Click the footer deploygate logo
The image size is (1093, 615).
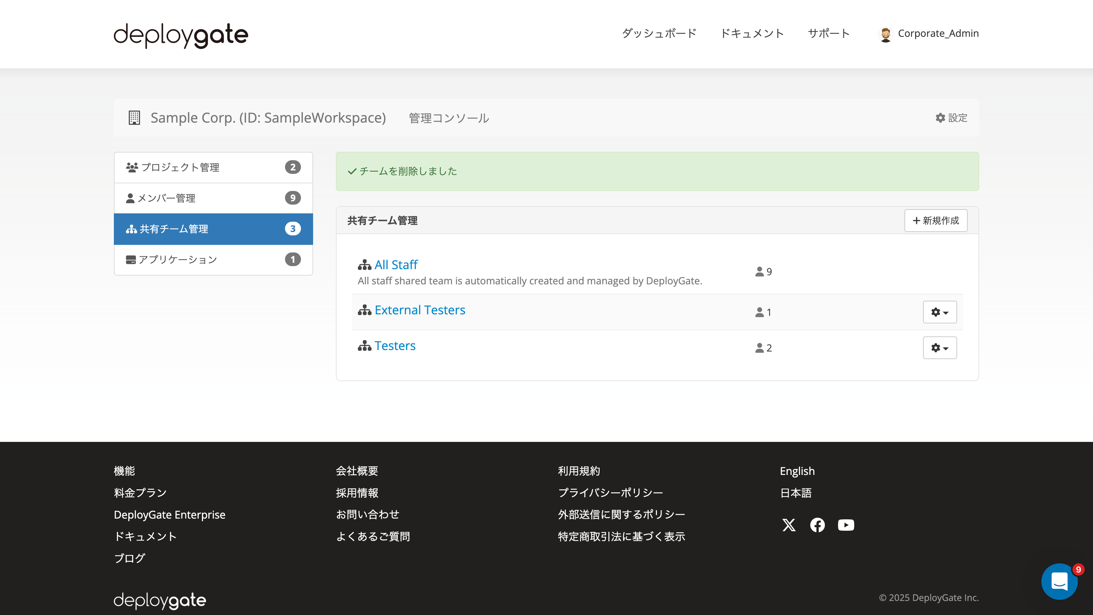160,600
